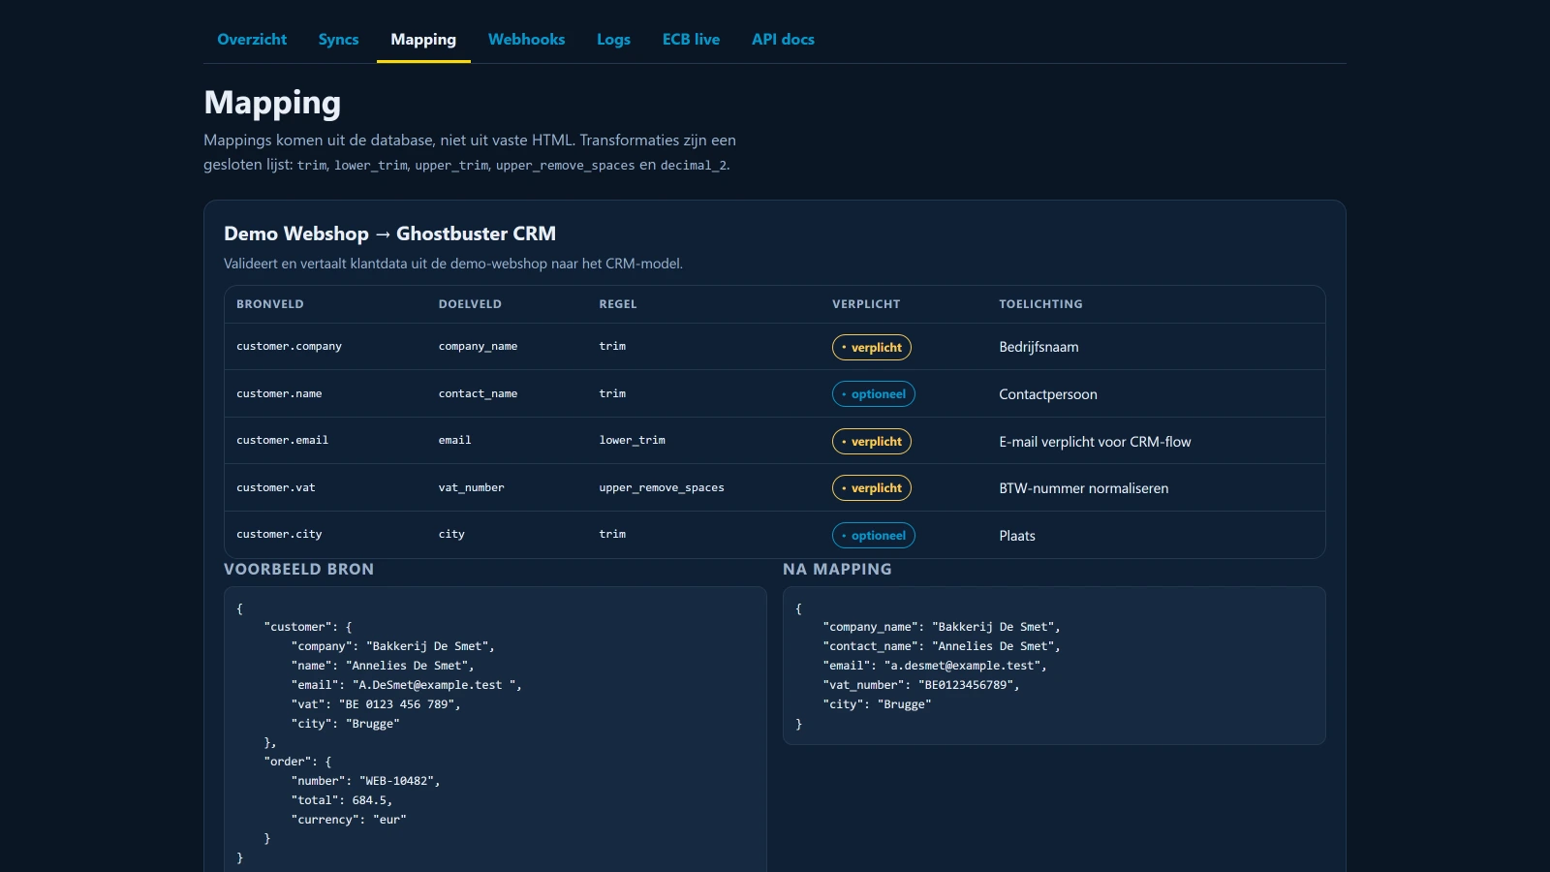Screen dimensions: 1550x872
Task: Click mapped "company_name": "Bakkerij De Smet" line
Action: (942, 627)
